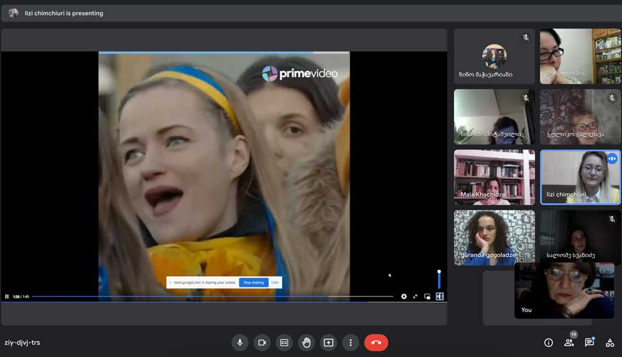Click the video progress bar
This screenshot has width=622, height=357.
tap(211, 297)
